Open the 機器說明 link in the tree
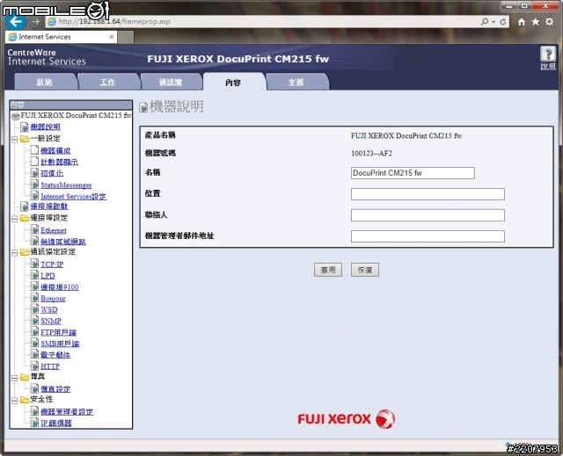 tap(46, 127)
